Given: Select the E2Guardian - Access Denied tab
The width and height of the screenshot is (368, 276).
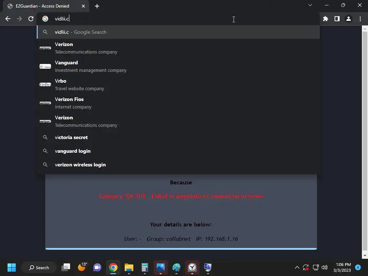Looking at the screenshot, I should click(x=46, y=6).
